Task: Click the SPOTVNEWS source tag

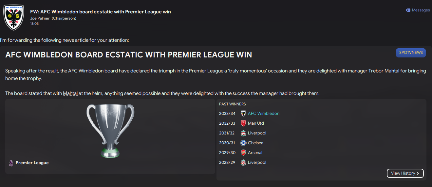Action: (x=411, y=53)
